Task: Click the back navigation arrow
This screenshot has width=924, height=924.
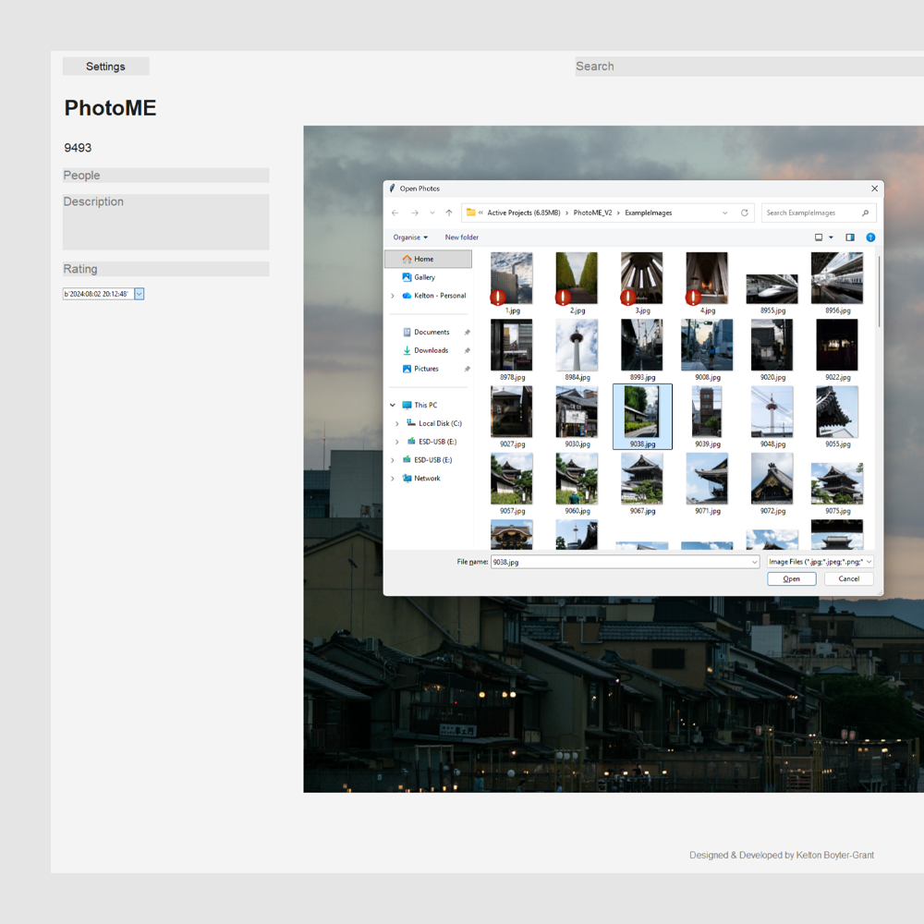Action: tap(395, 213)
